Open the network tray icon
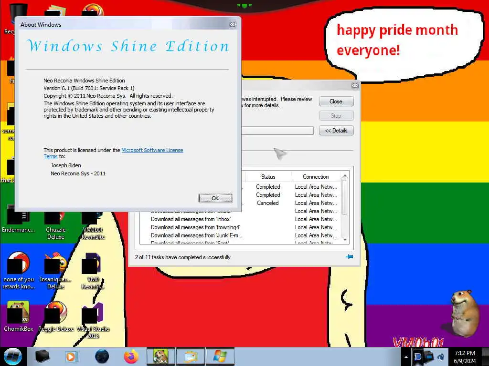489x366 pixels. coord(429,356)
